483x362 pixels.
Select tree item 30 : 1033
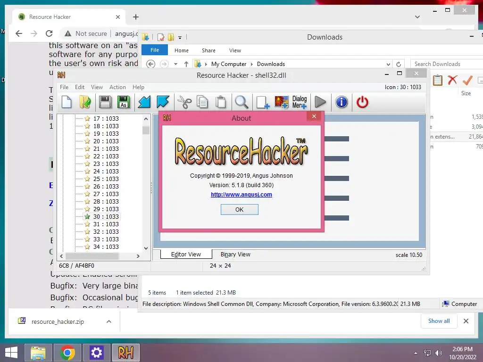point(106,217)
